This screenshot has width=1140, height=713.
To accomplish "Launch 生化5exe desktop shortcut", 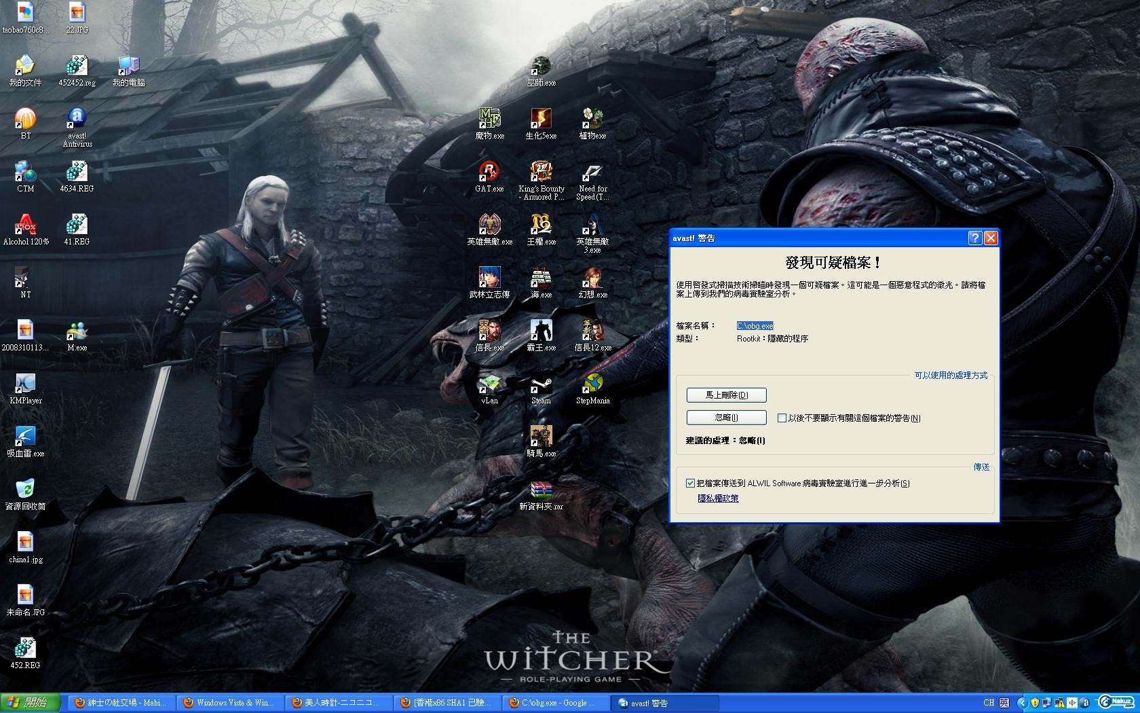I will pyautogui.click(x=541, y=124).
